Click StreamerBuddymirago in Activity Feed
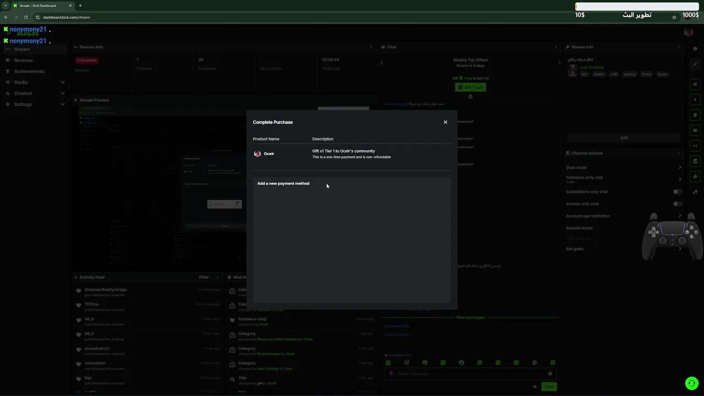Viewport: 704px width, 396px height. tap(106, 290)
